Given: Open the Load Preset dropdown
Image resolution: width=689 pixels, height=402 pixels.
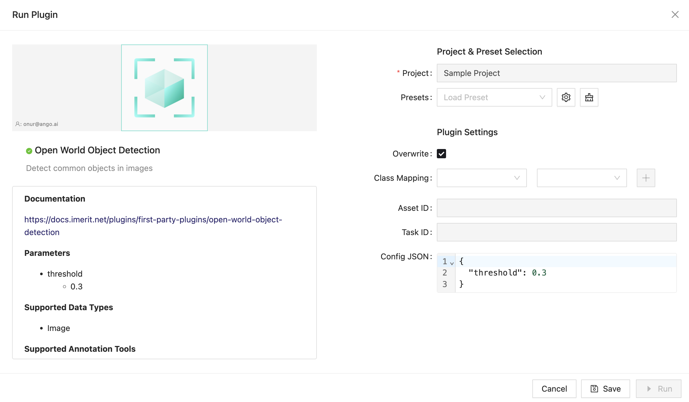Looking at the screenshot, I should [x=494, y=97].
